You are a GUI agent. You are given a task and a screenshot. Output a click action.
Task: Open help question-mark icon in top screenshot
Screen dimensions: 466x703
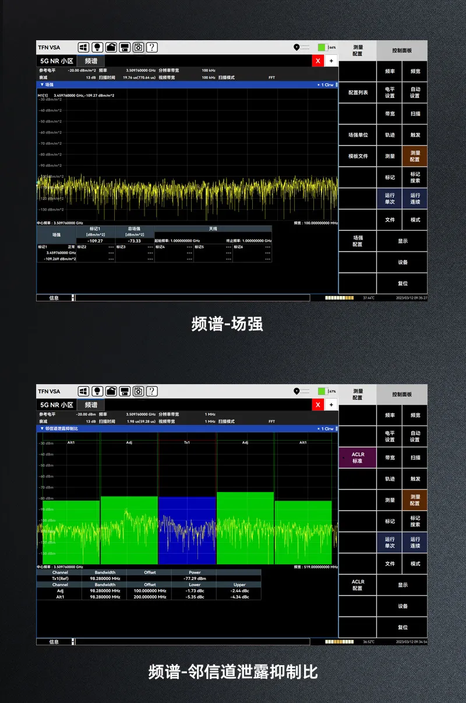pos(151,47)
